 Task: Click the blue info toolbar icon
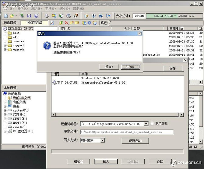point(93,16)
